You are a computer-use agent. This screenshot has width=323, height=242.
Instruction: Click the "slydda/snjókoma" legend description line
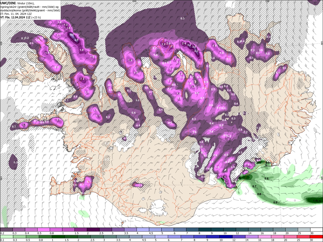click(30, 10)
